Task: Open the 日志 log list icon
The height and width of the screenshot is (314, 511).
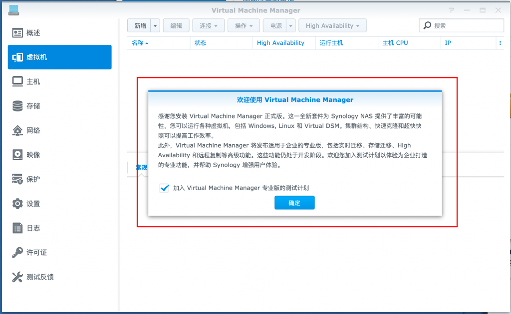Action: point(17,228)
